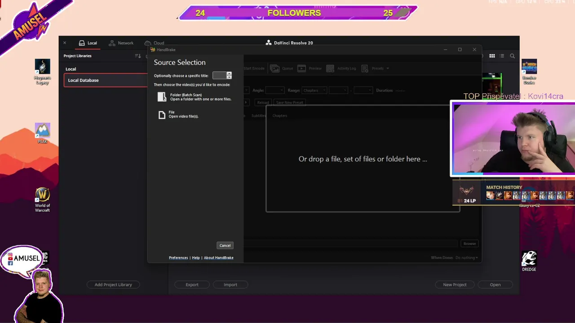575x323 pixels.
Task: Click the HandBrake pineapple title icon
Action: (x=153, y=50)
